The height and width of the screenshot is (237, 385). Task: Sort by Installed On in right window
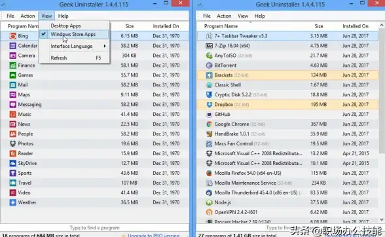point(356,26)
